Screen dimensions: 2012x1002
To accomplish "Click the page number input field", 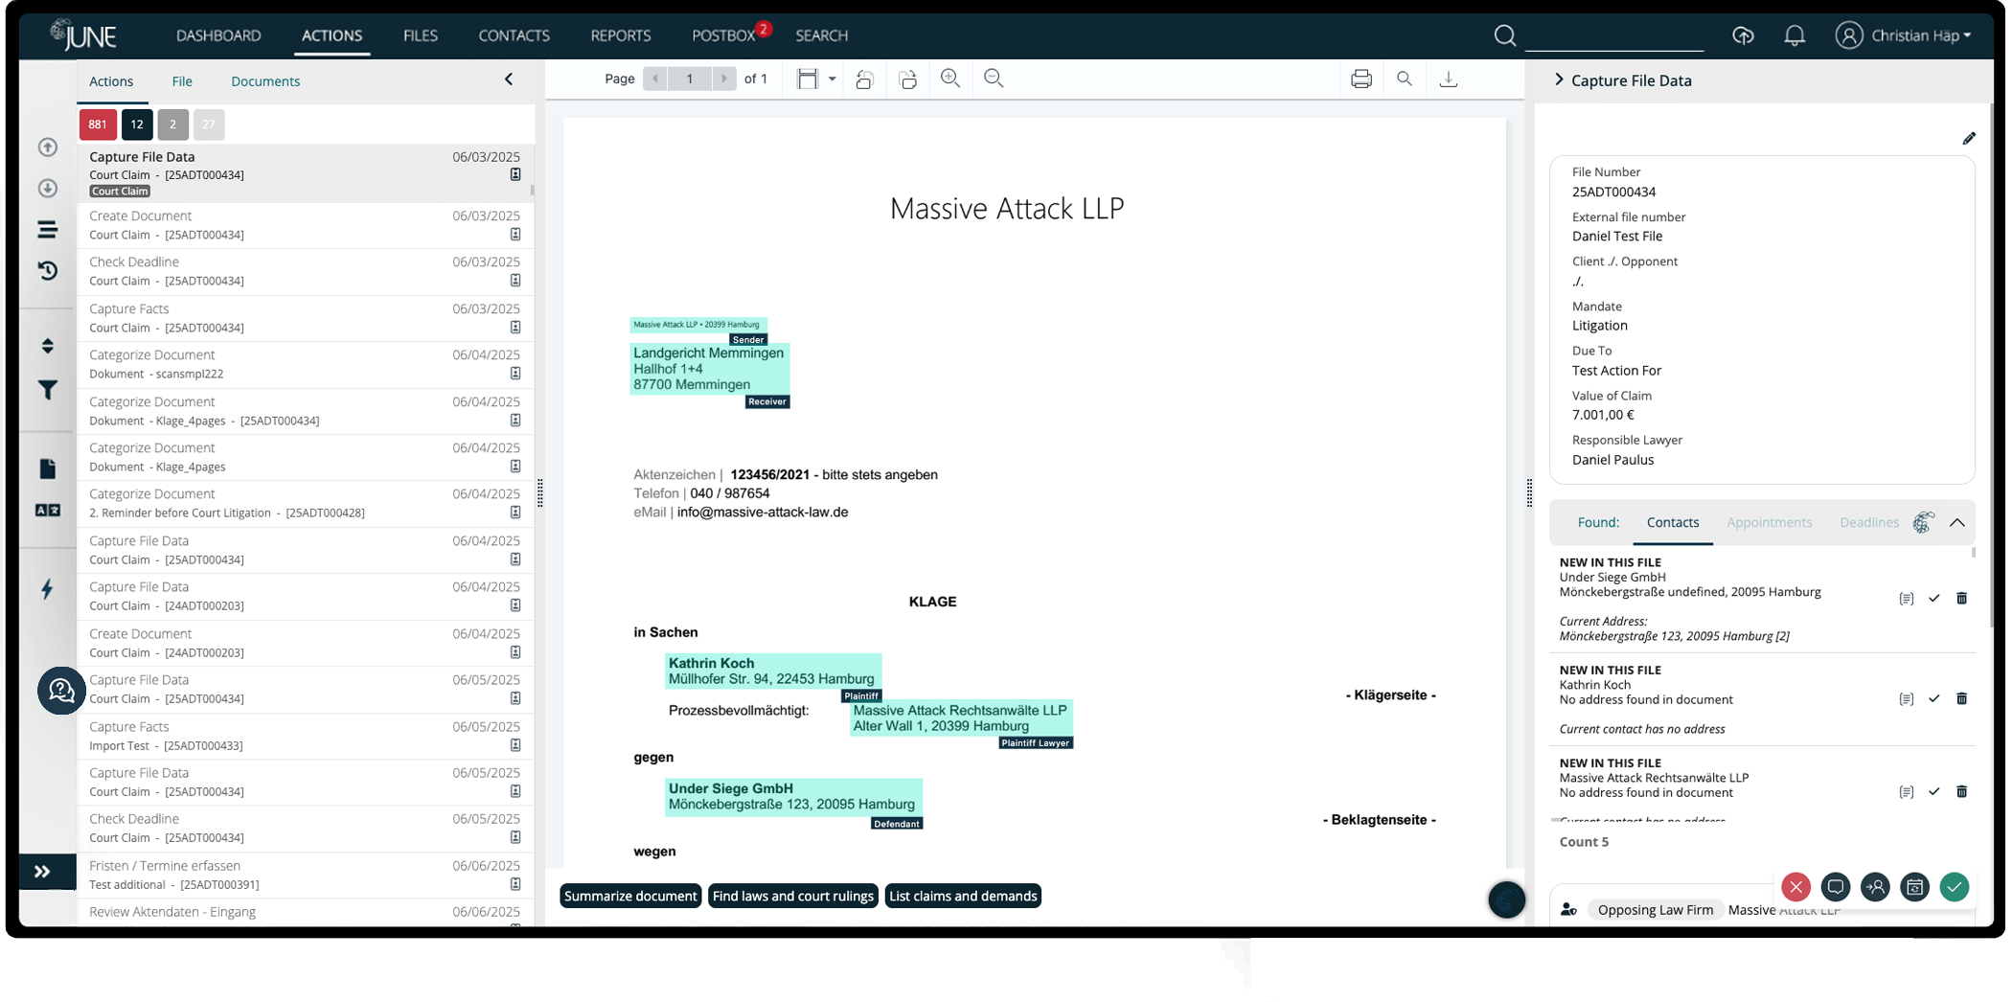I will [689, 79].
